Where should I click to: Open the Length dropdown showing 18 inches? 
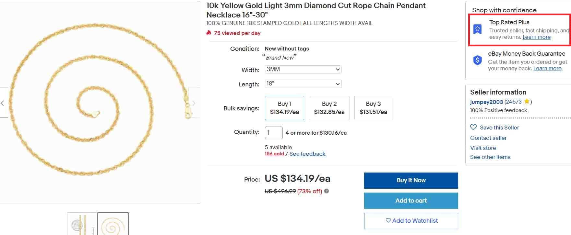(303, 84)
